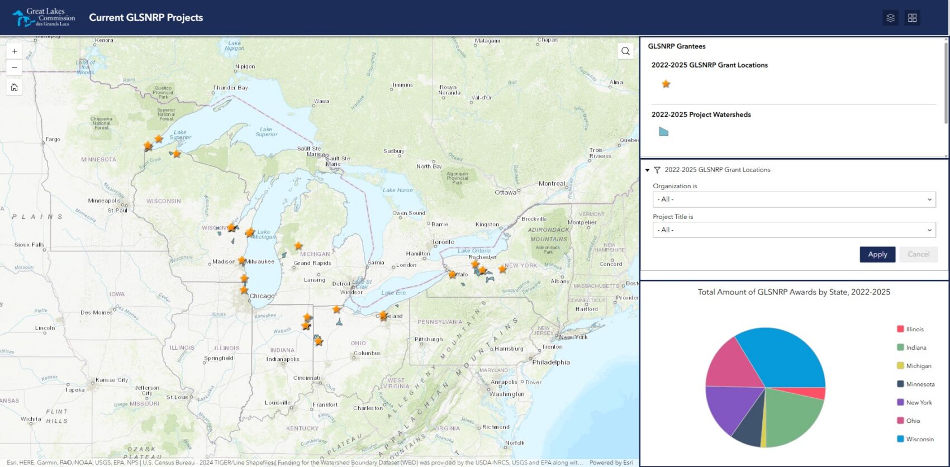The width and height of the screenshot is (950, 467).
Task: Click the green Indiana pie chart slice
Action: click(x=792, y=414)
